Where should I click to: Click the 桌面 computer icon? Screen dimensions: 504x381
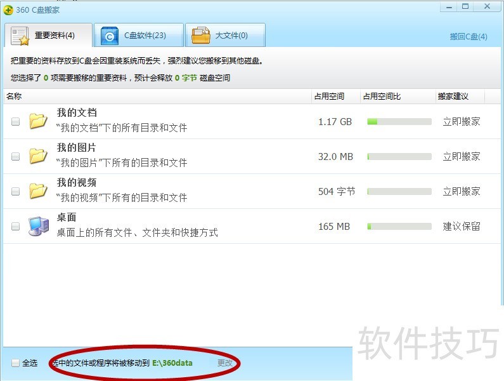(x=38, y=225)
